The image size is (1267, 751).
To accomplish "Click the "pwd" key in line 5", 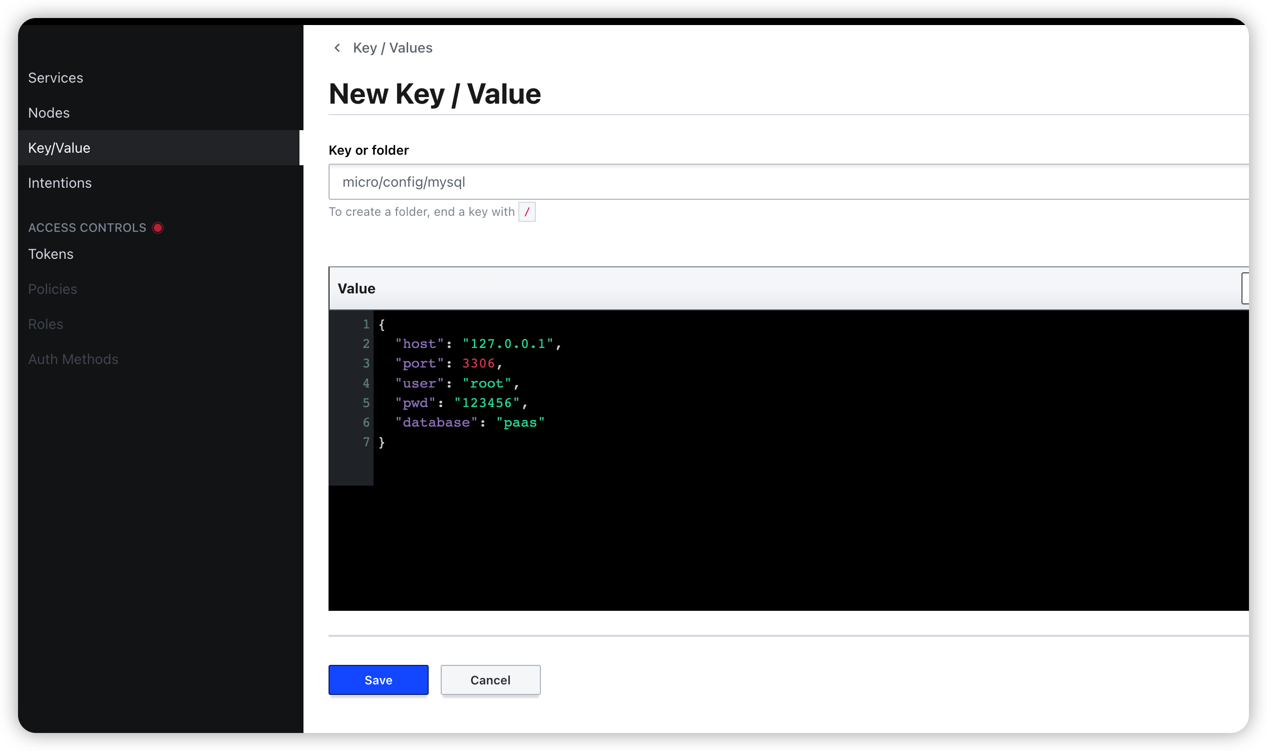I will click(x=415, y=403).
